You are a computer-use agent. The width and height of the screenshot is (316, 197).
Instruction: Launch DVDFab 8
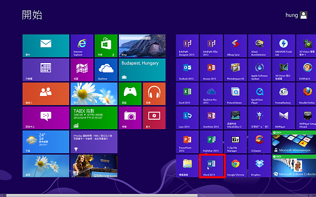click(306, 70)
